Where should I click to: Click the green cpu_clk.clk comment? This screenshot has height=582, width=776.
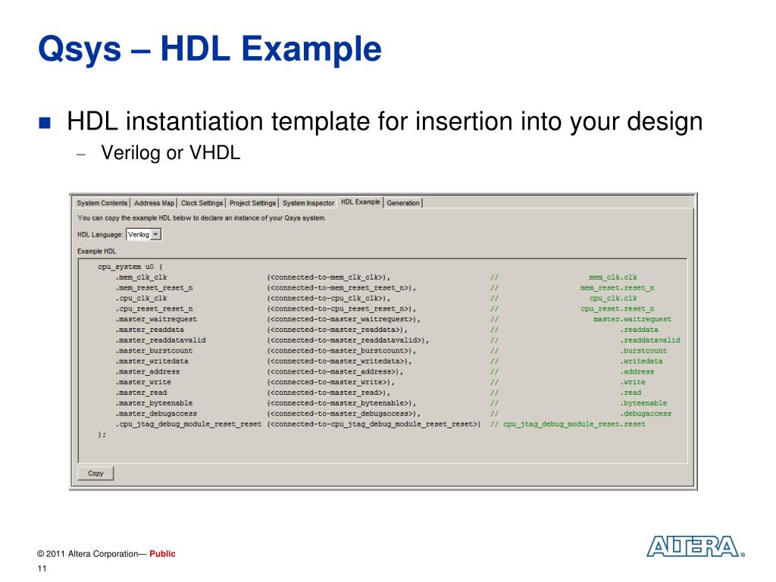pyautogui.click(x=612, y=298)
